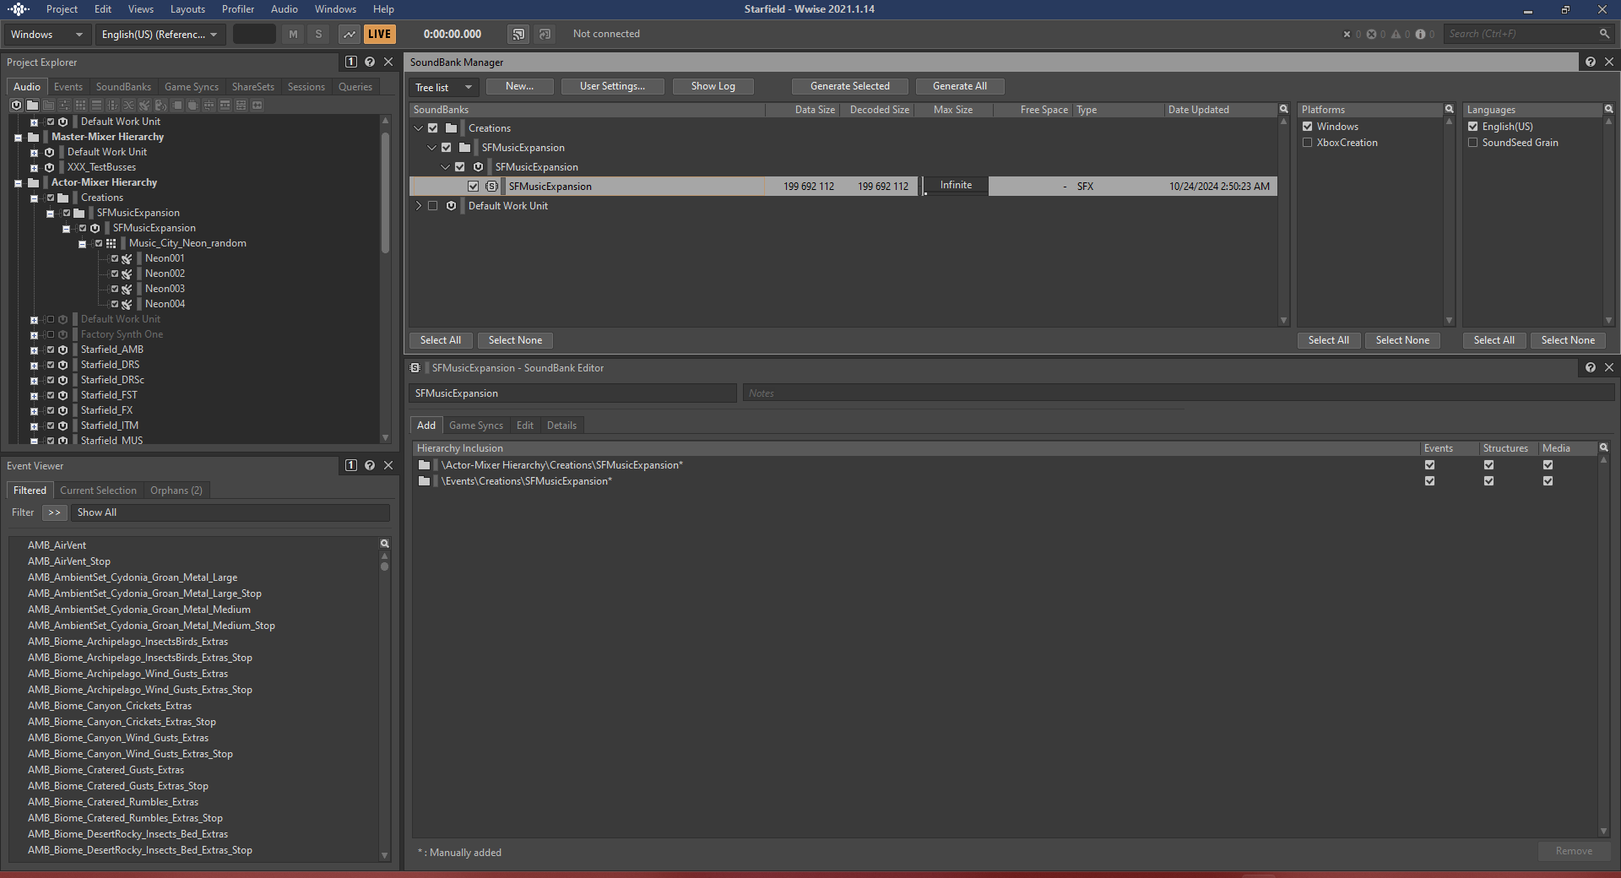Open the Project menu
The width and height of the screenshot is (1621, 878).
(62, 9)
